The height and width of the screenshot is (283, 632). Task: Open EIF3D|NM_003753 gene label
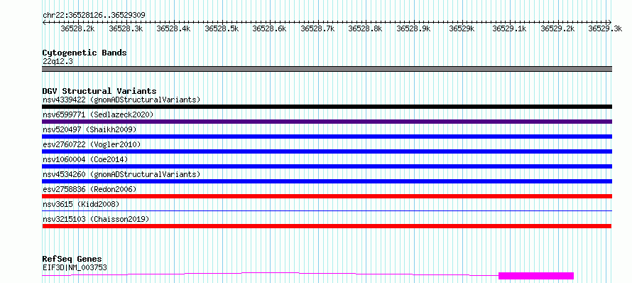coord(75,267)
